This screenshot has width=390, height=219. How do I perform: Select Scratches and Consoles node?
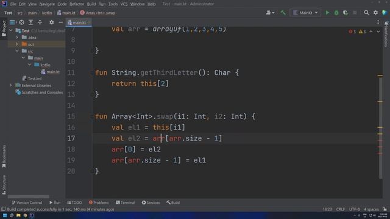(x=39, y=92)
